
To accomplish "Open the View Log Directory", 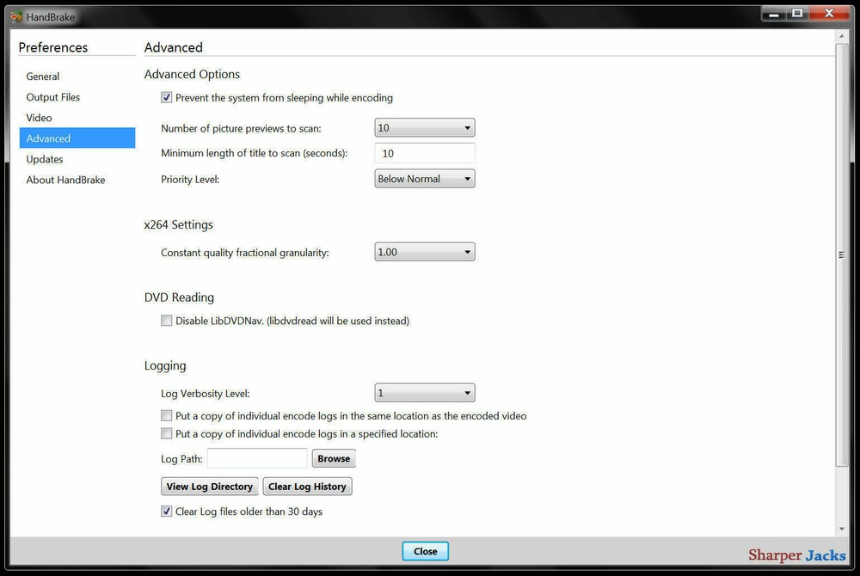I will pyautogui.click(x=209, y=486).
